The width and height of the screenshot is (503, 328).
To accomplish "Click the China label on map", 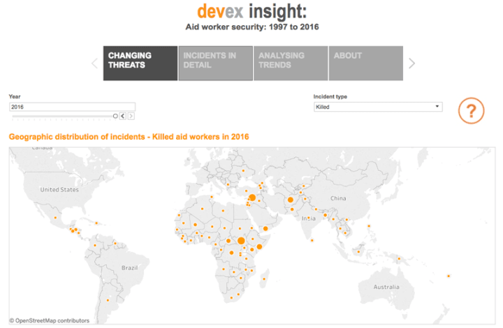I will [338, 198].
